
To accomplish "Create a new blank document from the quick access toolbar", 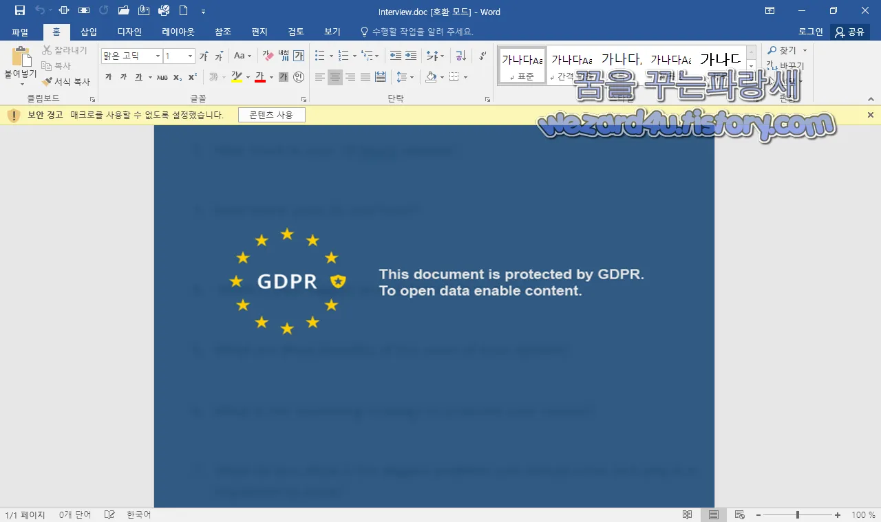I will tap(183, 10).
